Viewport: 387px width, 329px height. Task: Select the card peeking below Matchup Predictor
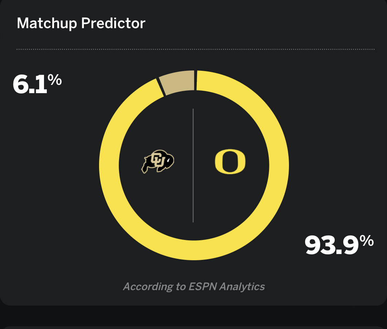pyautogui.click(x=193, y=327)
